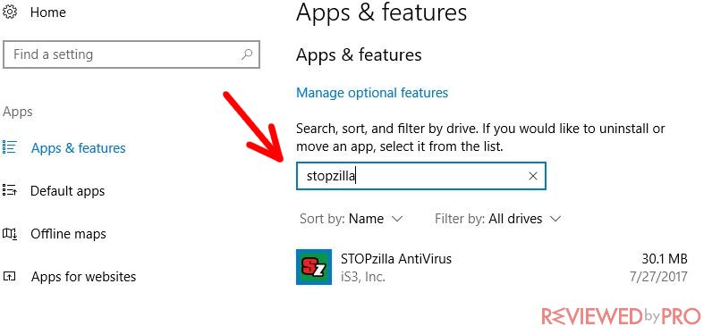Click the chevron beside All drives
Image resolution: width=712 pixels, height=334 pixels.
[555, 220]
